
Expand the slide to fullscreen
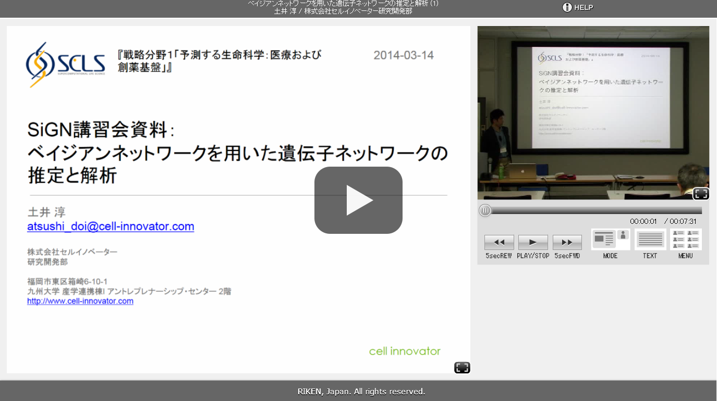(462, 368)
